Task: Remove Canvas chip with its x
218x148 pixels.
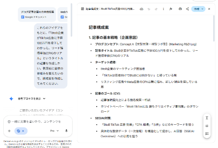Action: point(23,131)
